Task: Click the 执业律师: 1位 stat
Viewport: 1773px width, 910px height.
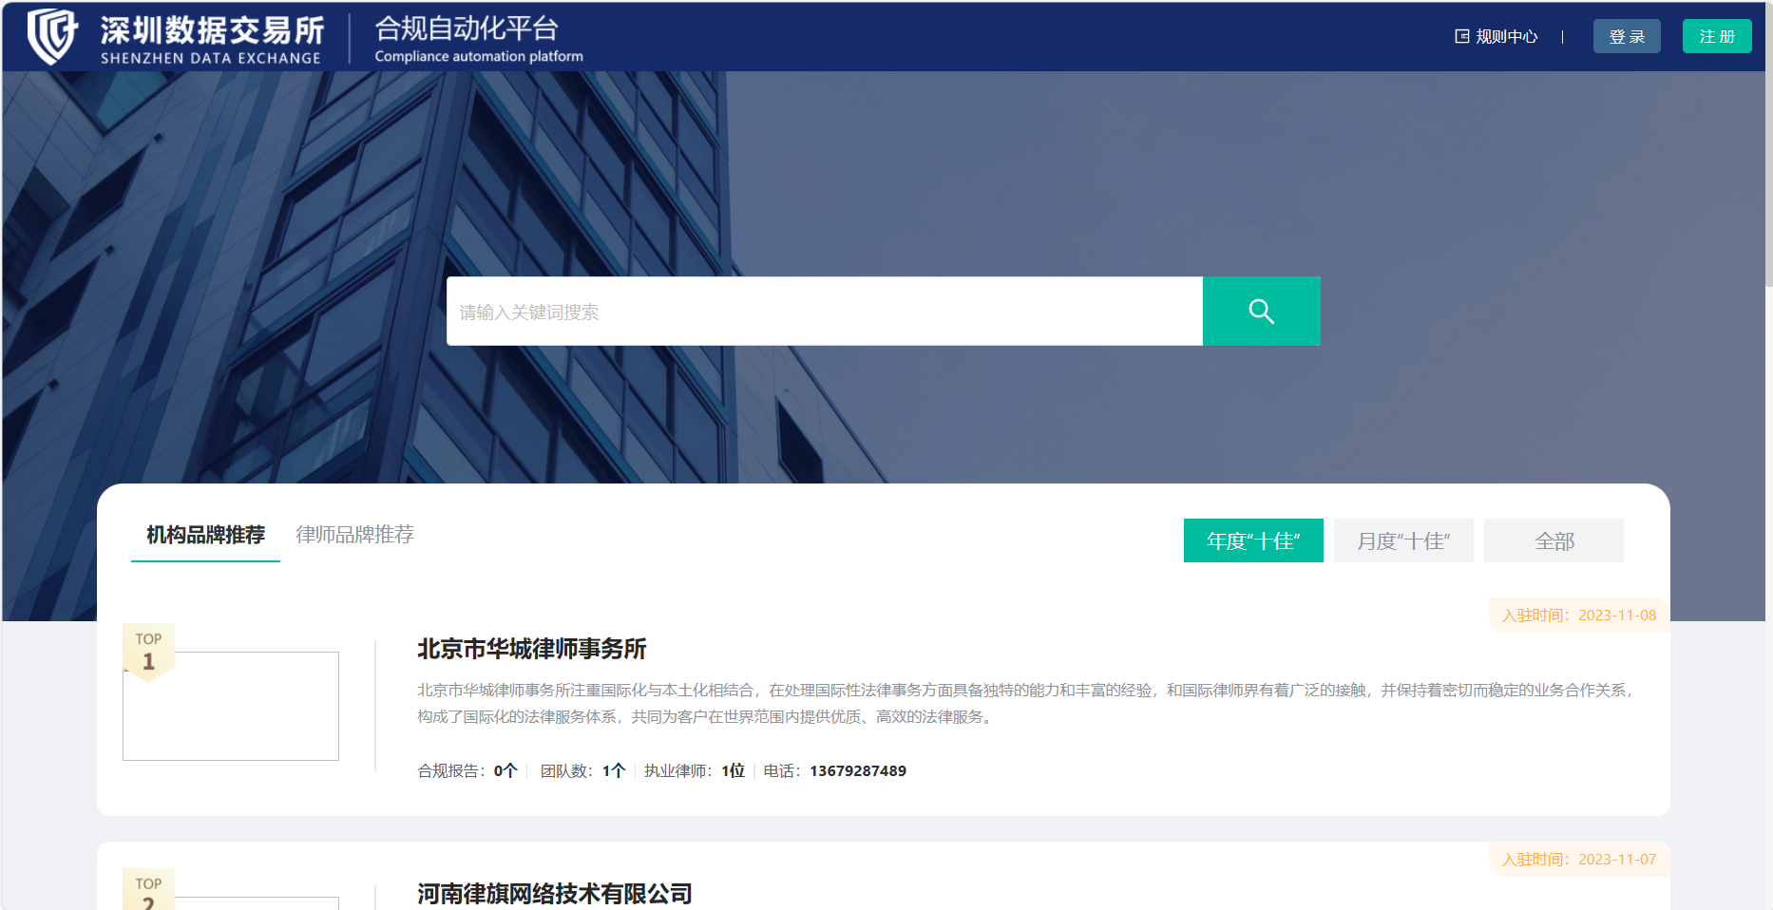Action: 695,770
